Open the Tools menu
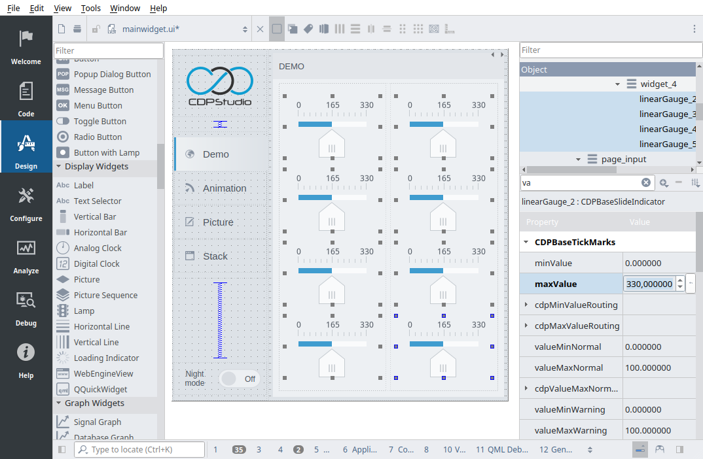The height and width of the screenshot is (459, 703). [x=91, y=8]
